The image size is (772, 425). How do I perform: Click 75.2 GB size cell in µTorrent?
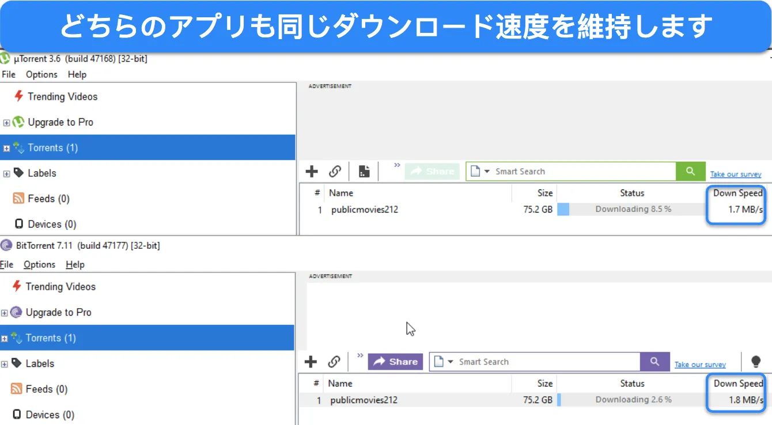click(538, 210)
